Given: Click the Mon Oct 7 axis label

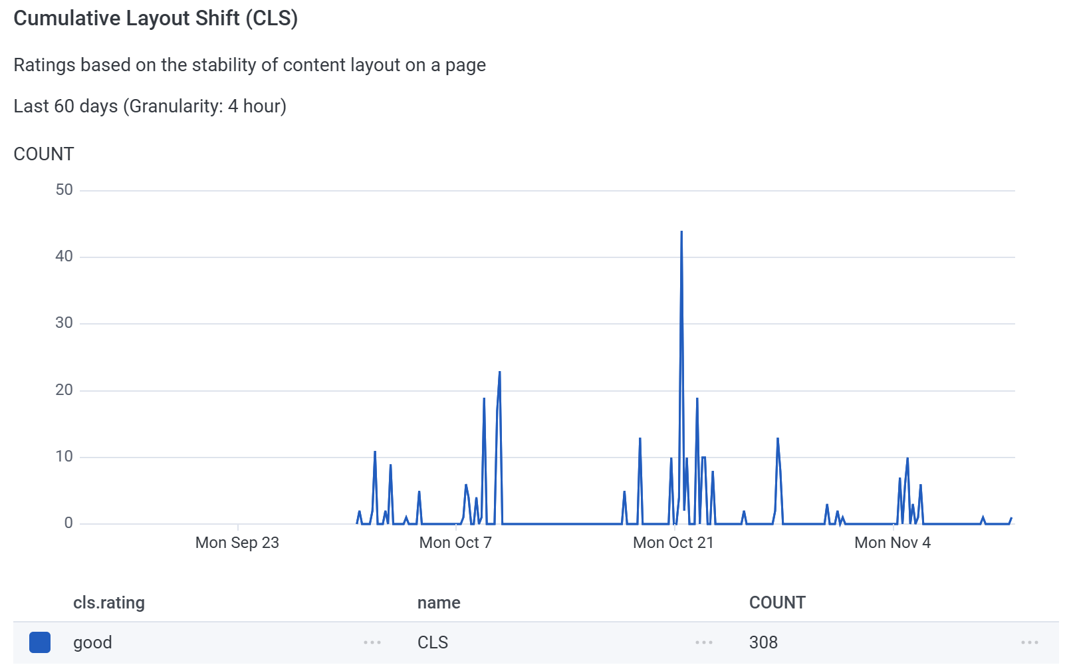Looking at the screenshot, I should pos(455,543).
